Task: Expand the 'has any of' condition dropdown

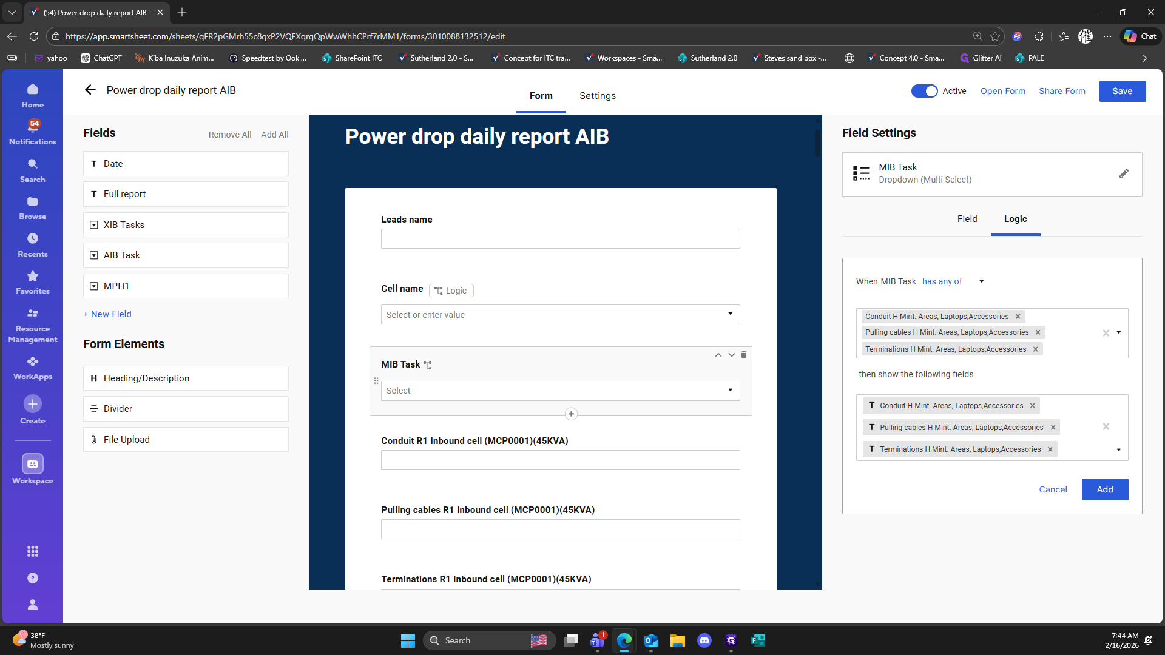Action: [x=981, y=281]
